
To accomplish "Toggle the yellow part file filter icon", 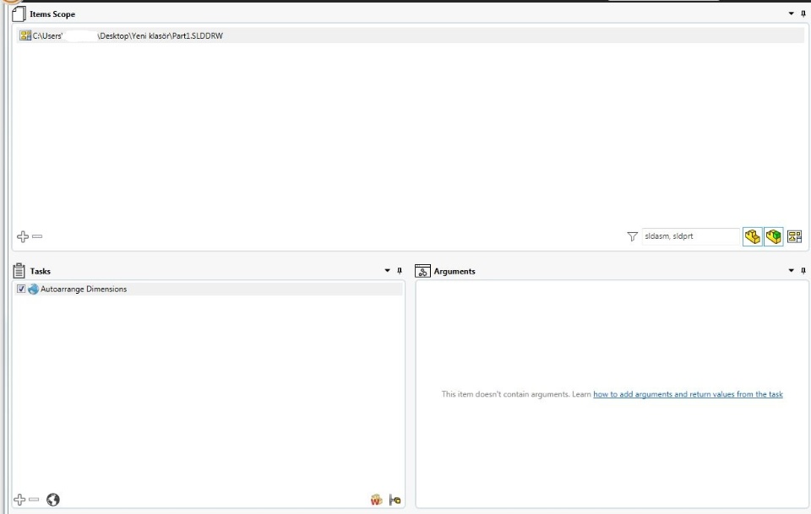I will [x=753, y=236].
